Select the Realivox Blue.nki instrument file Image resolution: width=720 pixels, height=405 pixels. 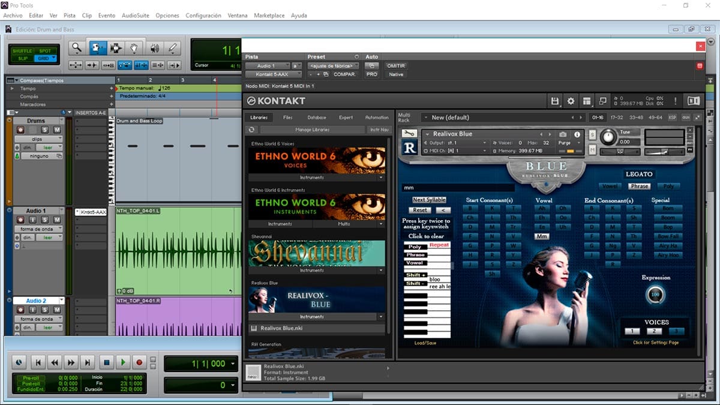pos(317,328)
